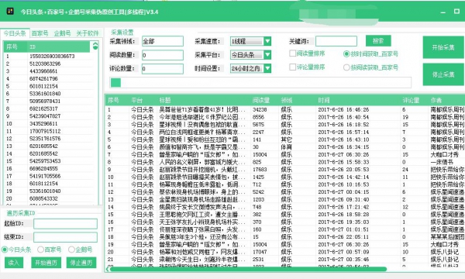This screenshot has height=279, width=465.
Task: Click the 起始ID input field
Action: 65,223
